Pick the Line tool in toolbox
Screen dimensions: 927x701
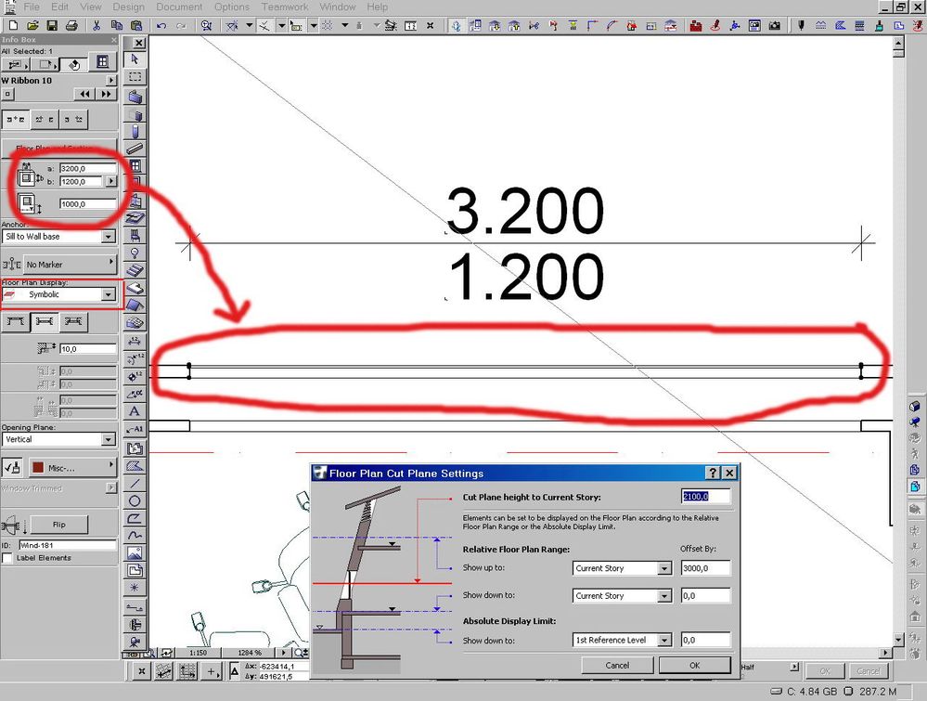tap(135, 484)
